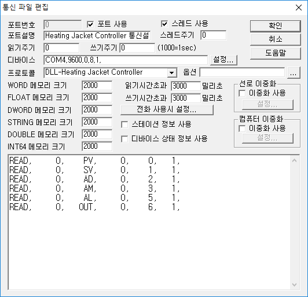Toggle the 스레드 사용 checkbox

click(164, 24)
